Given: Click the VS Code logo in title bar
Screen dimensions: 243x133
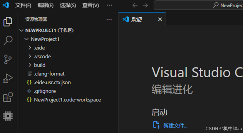Looking at the screenshot, I should point(6,5).
